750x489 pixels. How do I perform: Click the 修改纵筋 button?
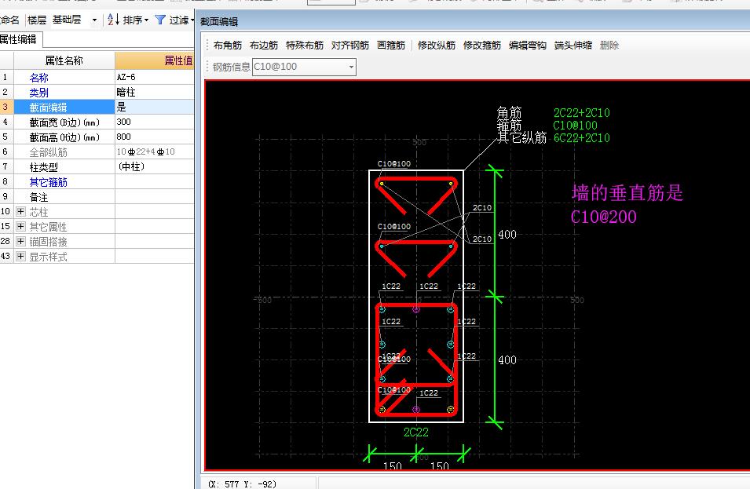tap(436, 46)
